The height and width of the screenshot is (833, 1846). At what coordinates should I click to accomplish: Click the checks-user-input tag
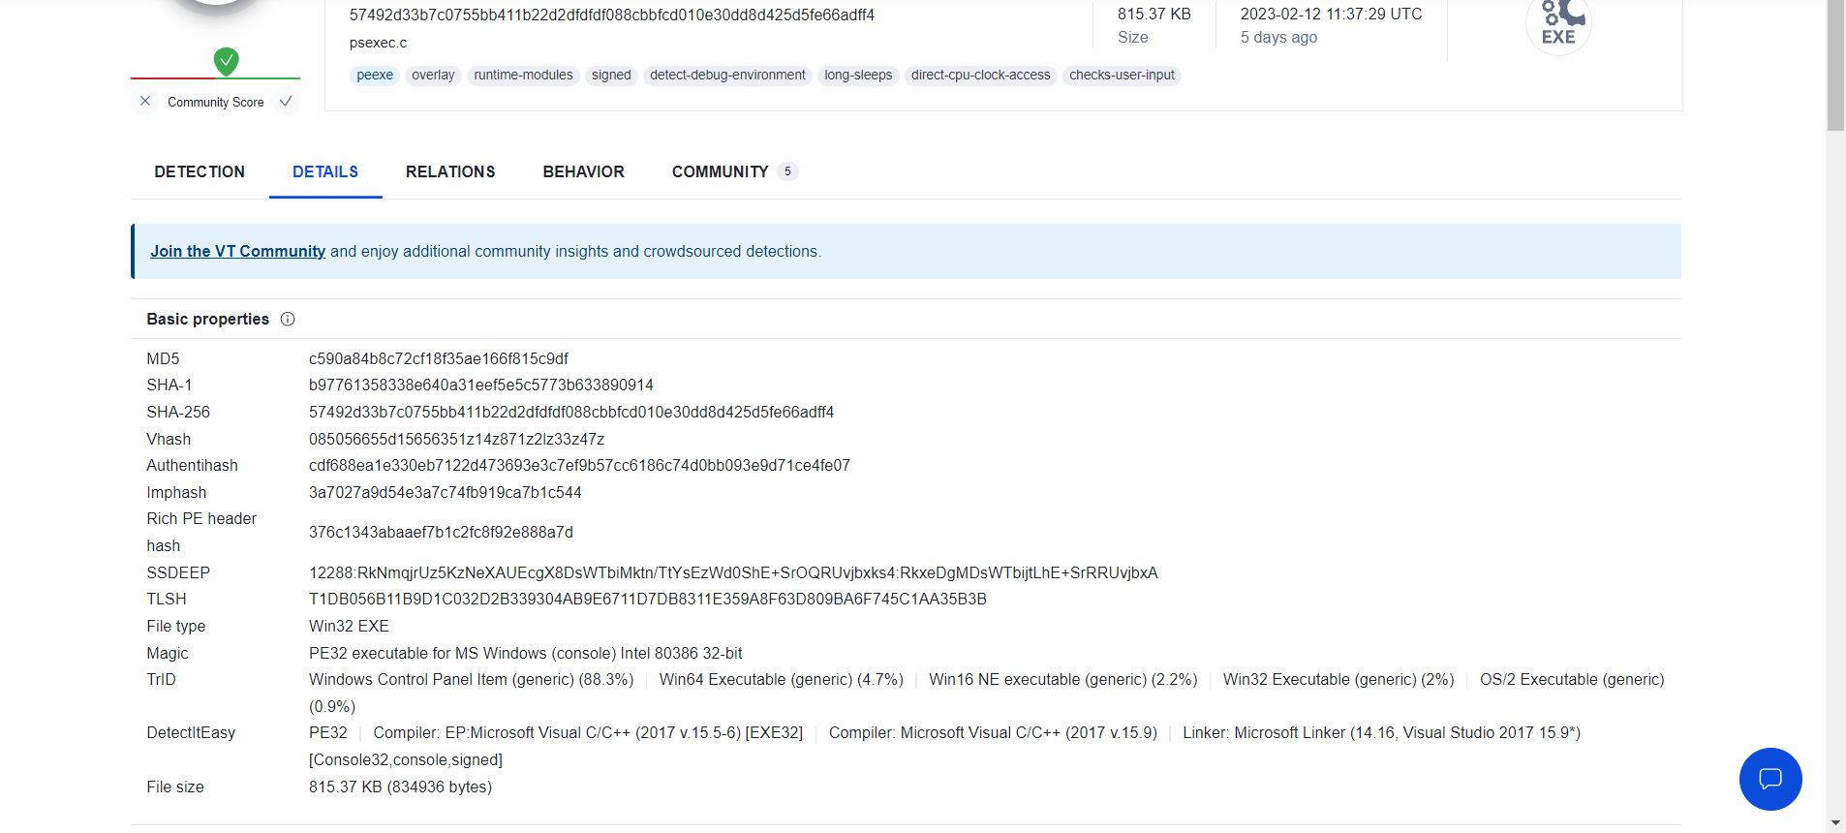click(x=1122, y=76)
